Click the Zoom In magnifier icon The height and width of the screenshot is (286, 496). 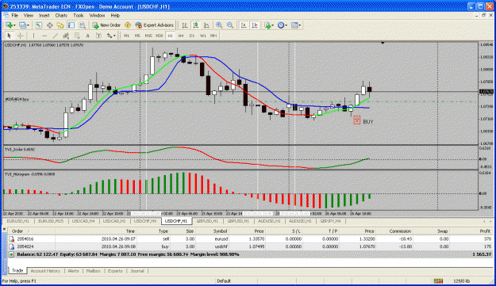(x=219, y=25)
